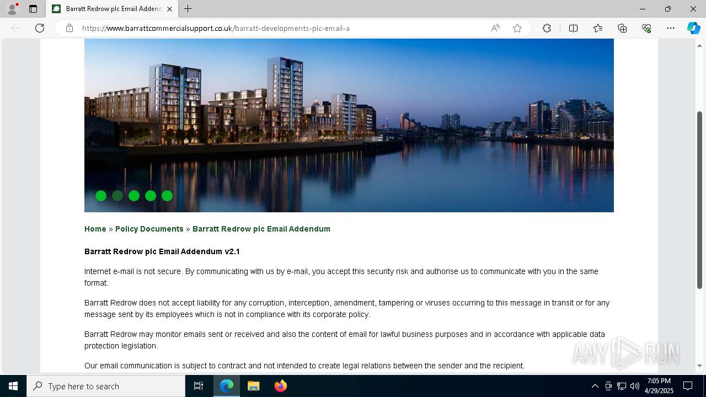Click paragraph starting 'Internet e-mail is not secure'
The width and height of the screenshot is (706, 397).
click(x=341, y=277)
